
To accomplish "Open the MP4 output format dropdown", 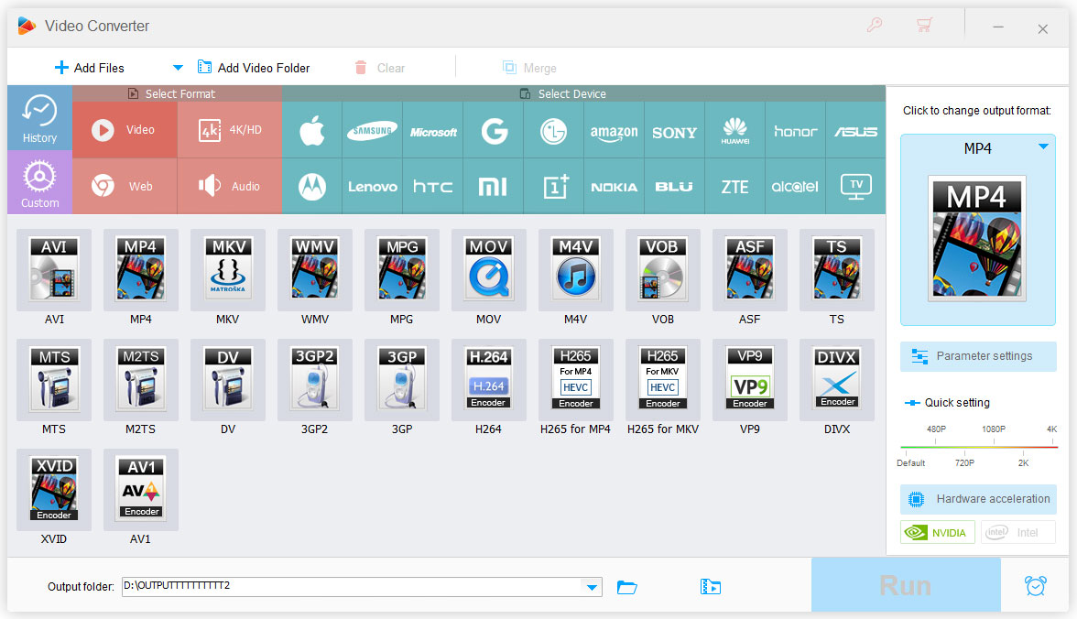I will (1042, 147).
